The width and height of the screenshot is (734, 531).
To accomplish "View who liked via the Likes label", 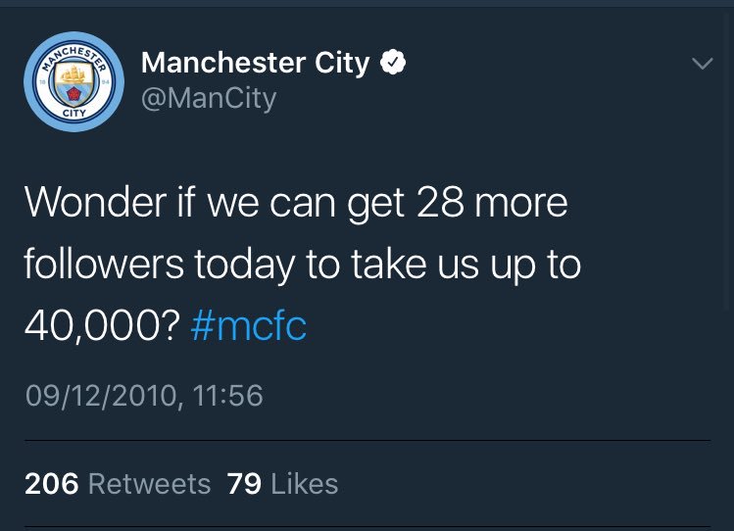I will [304, 483].
